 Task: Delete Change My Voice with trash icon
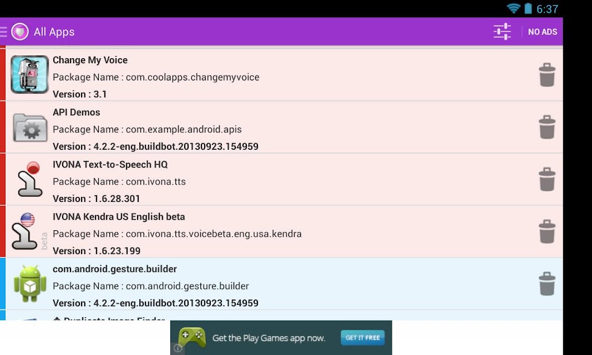(547, 75)
